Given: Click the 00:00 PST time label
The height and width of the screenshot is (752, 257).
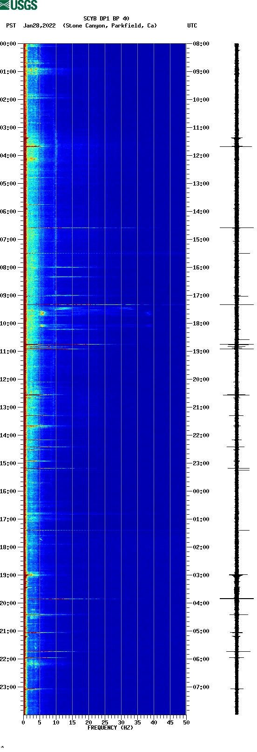Looking at the screenshot, I should pos(8,44).
